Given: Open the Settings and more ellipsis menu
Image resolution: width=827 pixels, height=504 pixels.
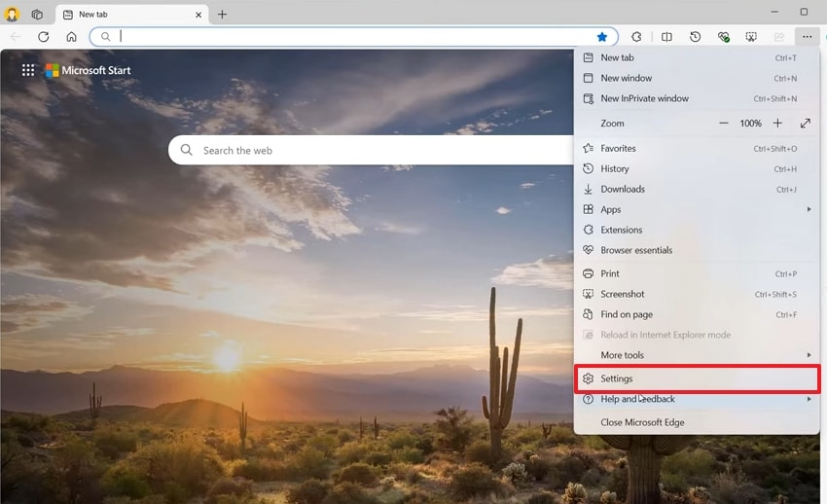Looking at the screenshot, I should pyautogui.click(x=807, y=36).
